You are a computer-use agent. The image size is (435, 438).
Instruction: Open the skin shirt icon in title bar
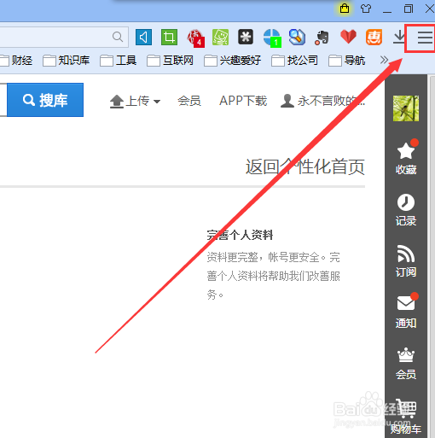pyautogui.click(x=366, y=9)
